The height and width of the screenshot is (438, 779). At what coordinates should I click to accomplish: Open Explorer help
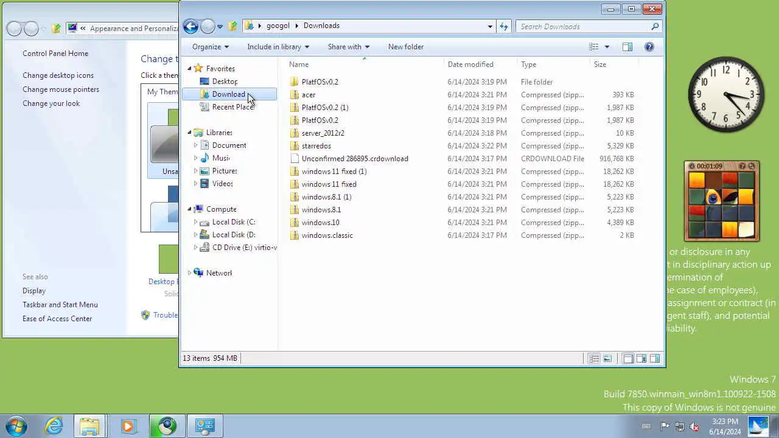point(649,47)
